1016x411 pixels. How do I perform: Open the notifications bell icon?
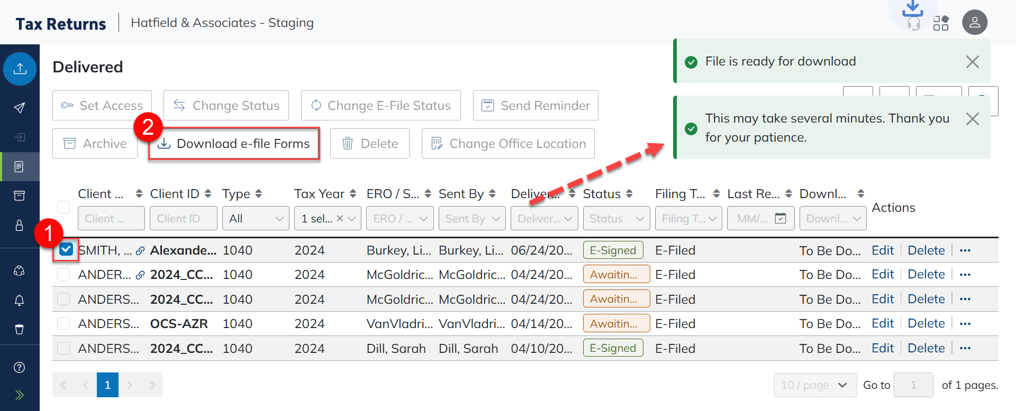20,300
